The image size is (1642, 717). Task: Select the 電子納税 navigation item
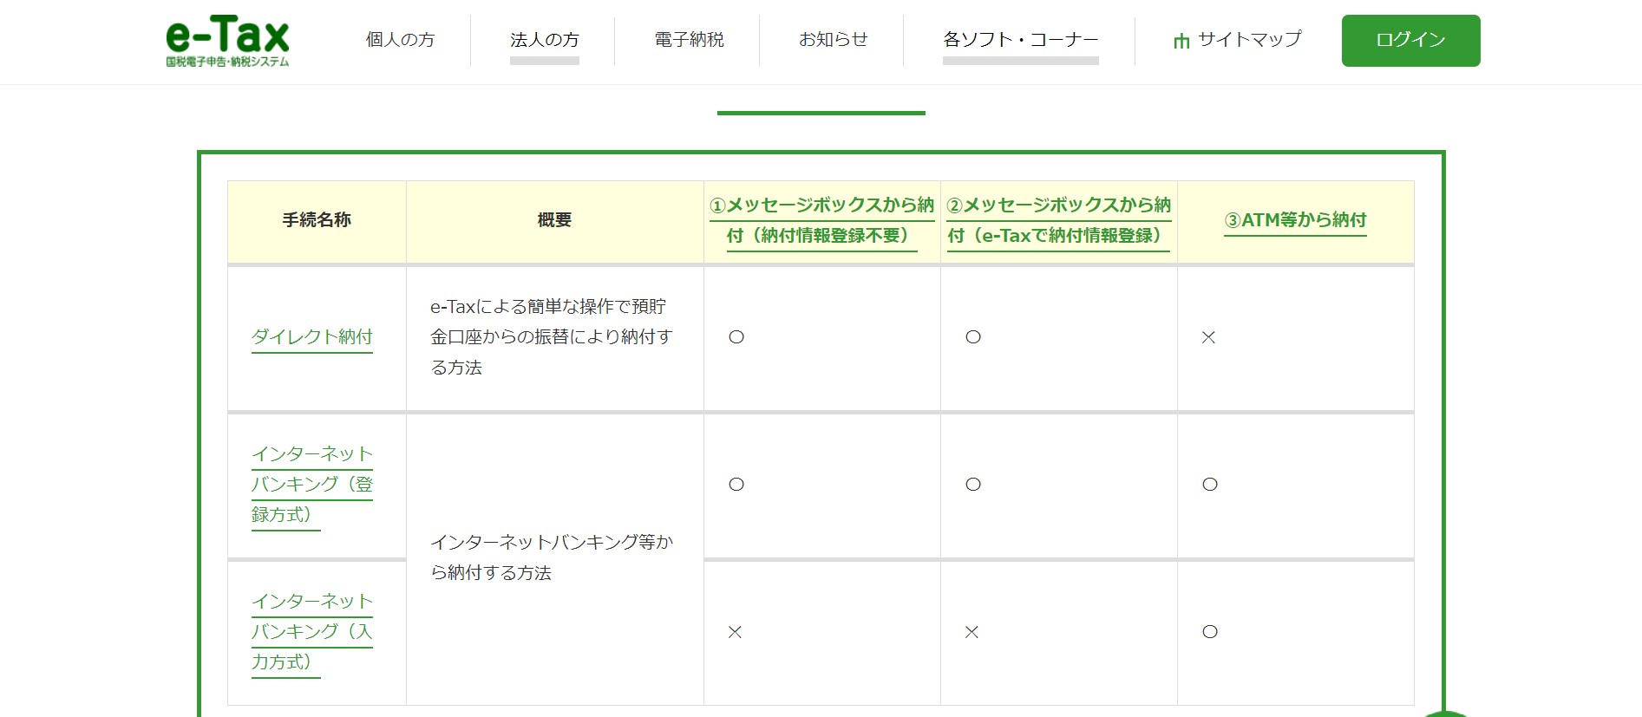[689, 40]
